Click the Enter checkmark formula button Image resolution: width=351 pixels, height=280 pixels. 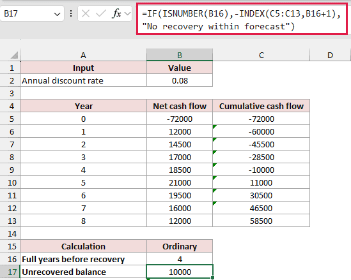point(101,13)
